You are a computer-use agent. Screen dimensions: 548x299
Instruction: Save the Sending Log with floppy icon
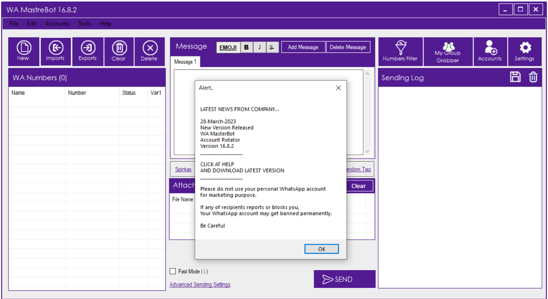coord(515,77)
